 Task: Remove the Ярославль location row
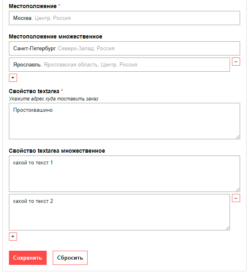(236, 62)
